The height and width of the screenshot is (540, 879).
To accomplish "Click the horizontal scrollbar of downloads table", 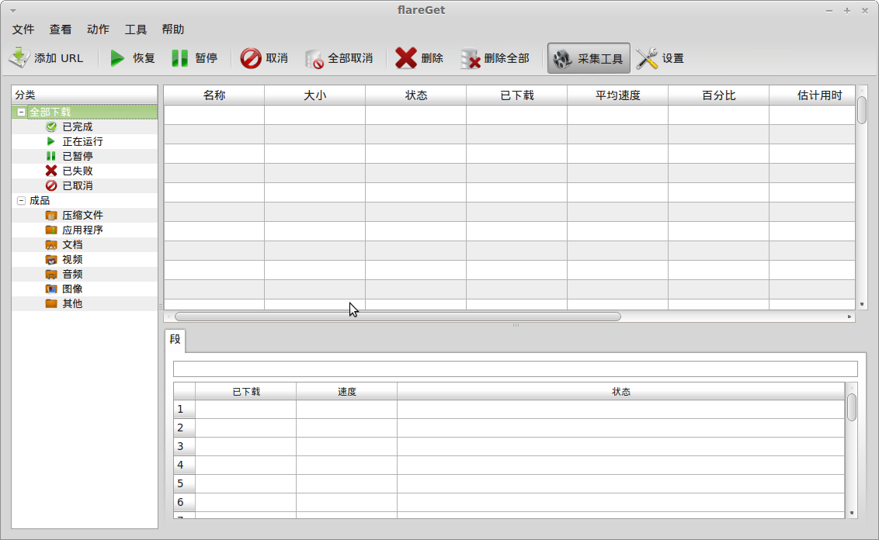I will coord(398,317).
